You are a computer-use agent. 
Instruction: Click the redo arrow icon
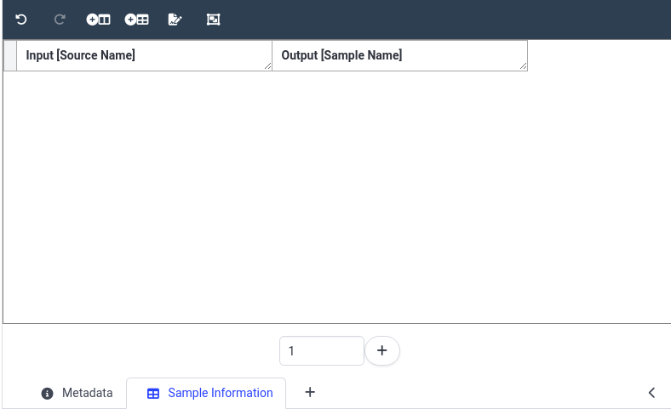click(x=60, y=20)
